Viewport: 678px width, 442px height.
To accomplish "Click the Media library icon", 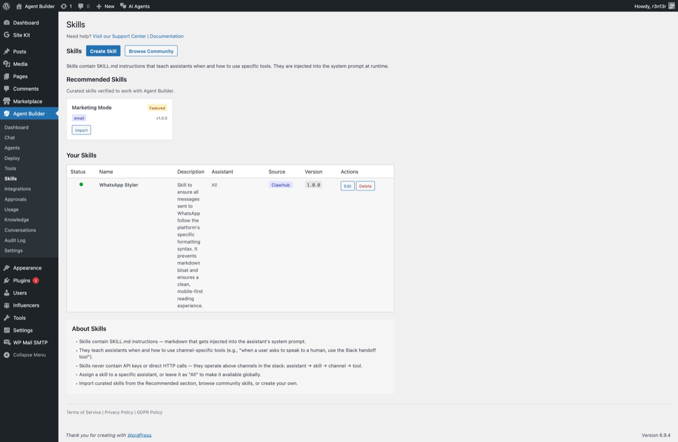I will coord(7,64).
